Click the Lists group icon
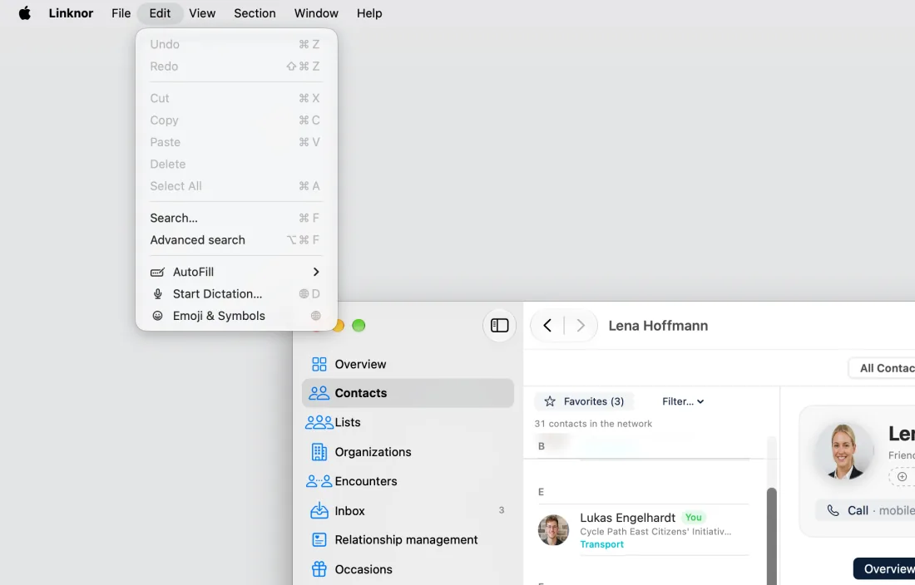This screenshot has width=915, height=585. [x=319, y=422]
